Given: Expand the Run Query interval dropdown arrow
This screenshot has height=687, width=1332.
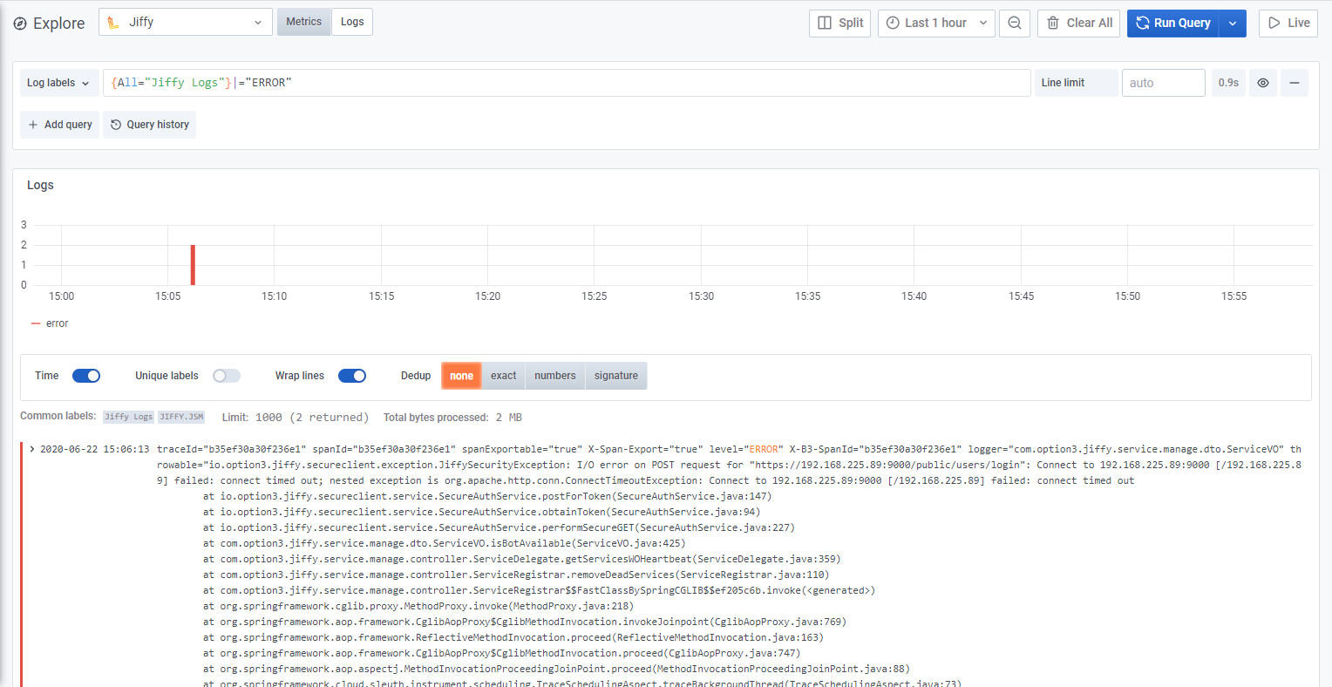Looking at the screenshot, I should coord(1233,24).
